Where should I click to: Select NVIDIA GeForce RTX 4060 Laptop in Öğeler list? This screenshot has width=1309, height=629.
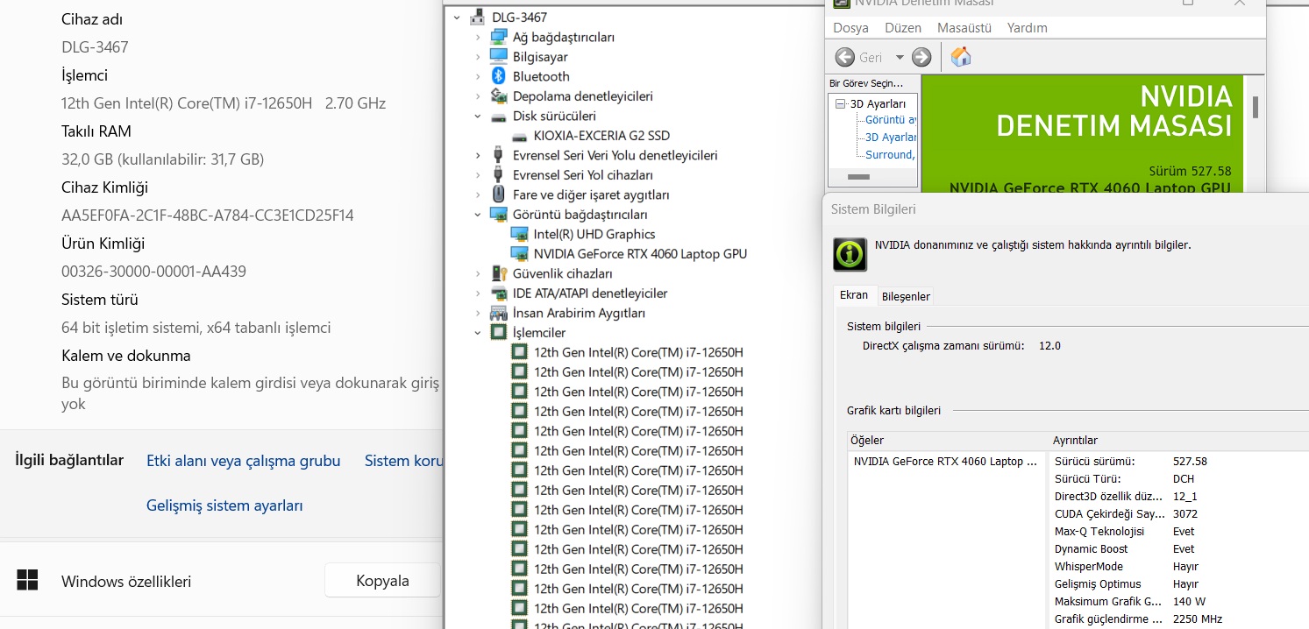[945, 461]
